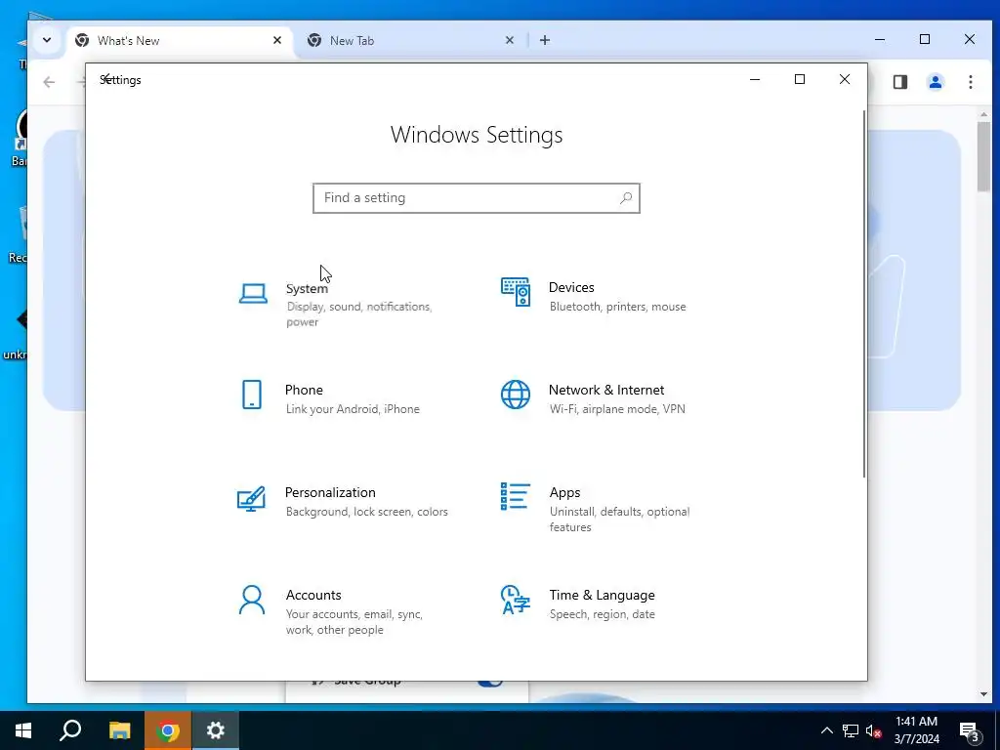Close the What's New tab
The height and width of the screenshot is (750, 1000).
tap(276, 40)
